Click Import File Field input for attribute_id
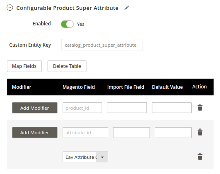The width and height of the screenshot is (220, 174). (x=132, y=133)
